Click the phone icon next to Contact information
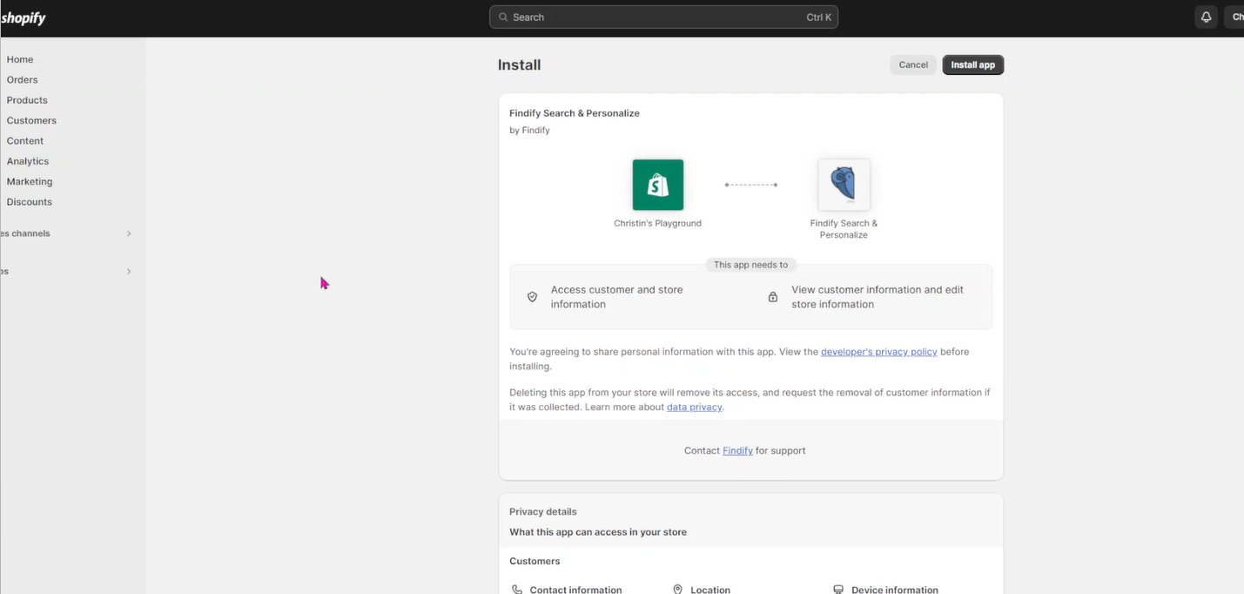 (x=517, y=590)
